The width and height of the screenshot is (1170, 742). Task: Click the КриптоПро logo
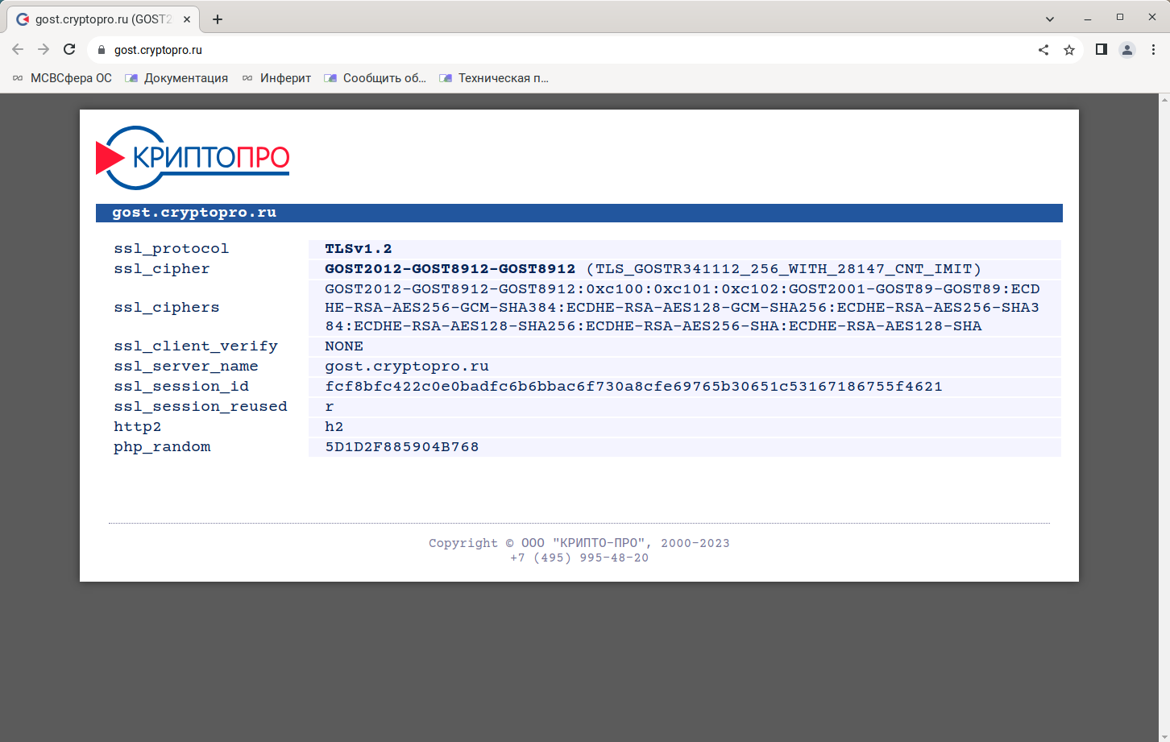193,157
